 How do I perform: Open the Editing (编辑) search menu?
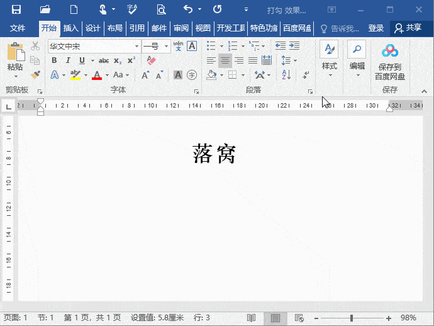point(357,59)
